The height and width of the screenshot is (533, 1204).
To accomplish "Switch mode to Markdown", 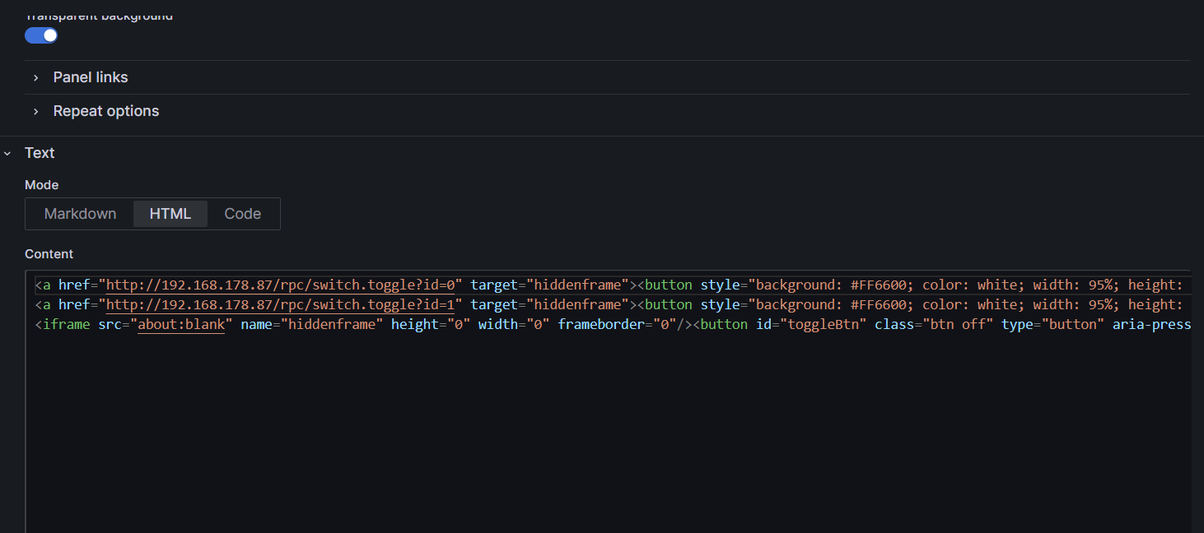I will (80, 214).
